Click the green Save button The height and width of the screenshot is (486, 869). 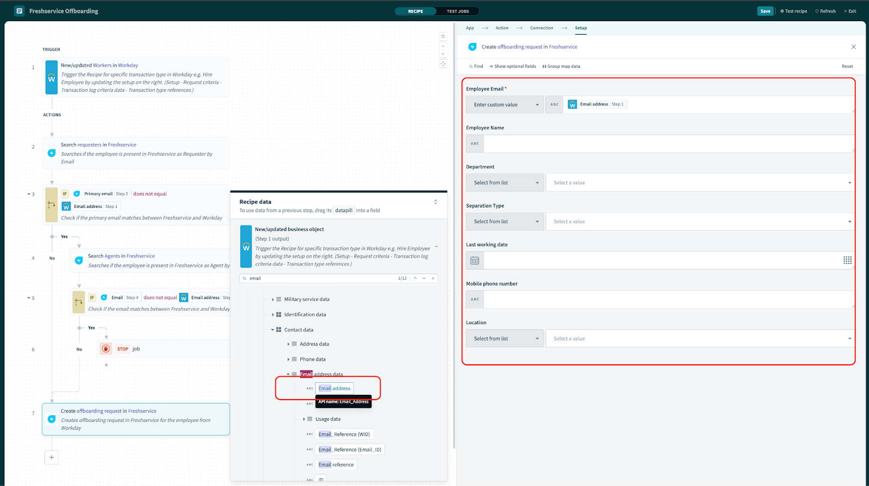[765, 11]
